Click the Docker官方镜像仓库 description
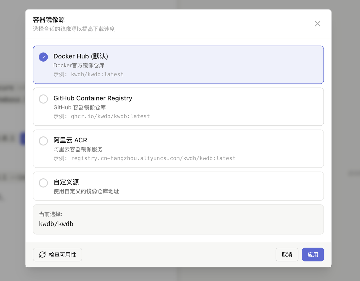 79,65
